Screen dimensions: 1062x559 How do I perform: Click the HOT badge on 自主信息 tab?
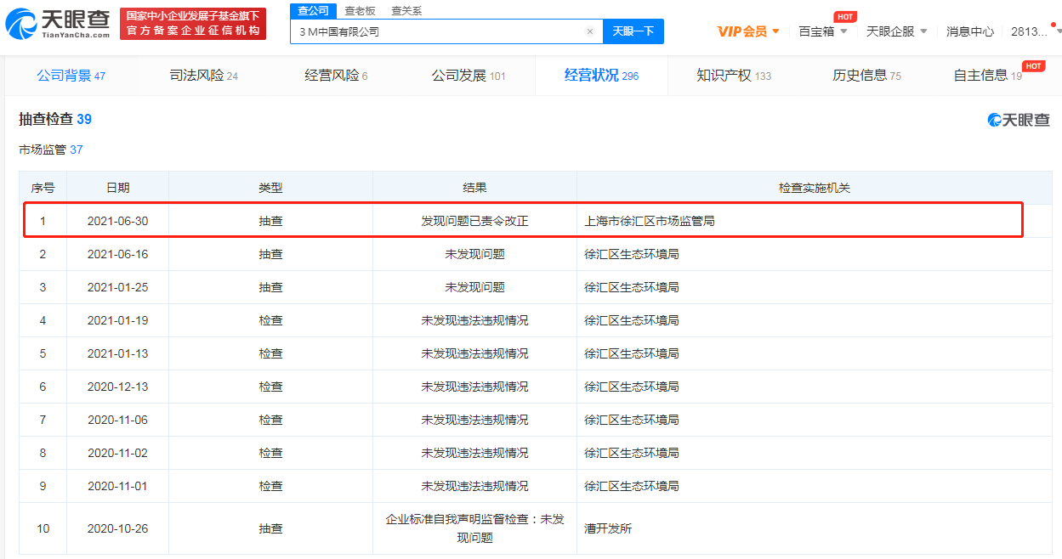(1034, 66)
